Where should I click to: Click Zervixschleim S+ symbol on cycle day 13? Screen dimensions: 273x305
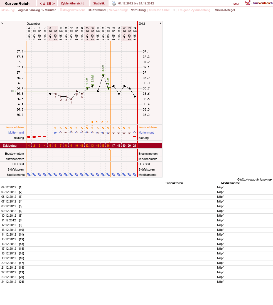point(92,127)
